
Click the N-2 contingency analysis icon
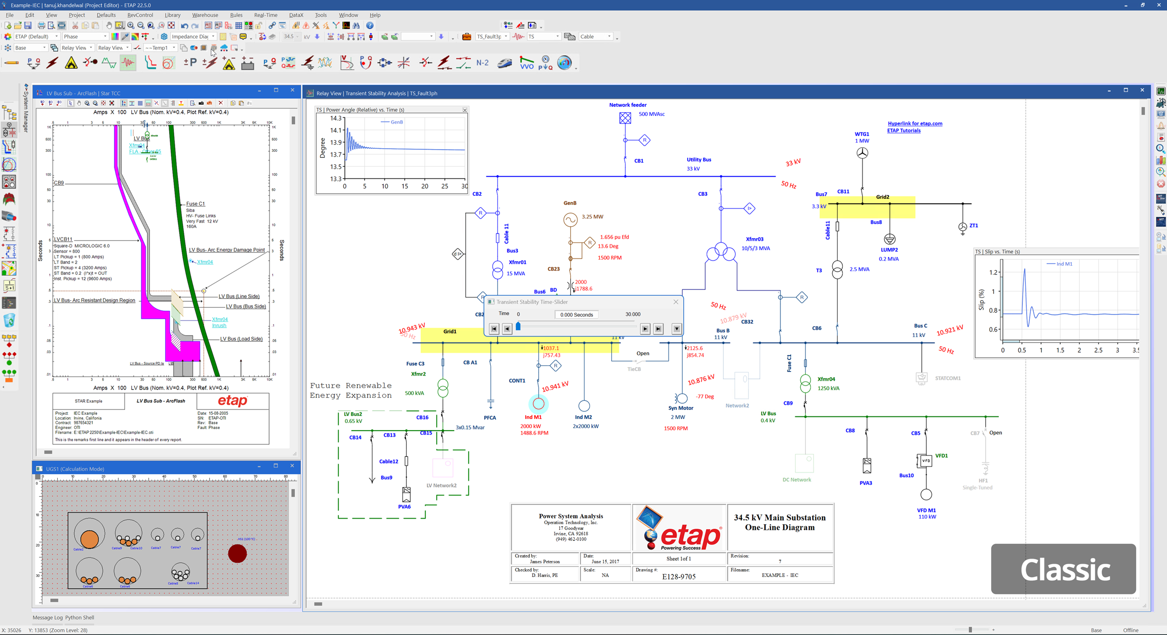click(482, 63)
